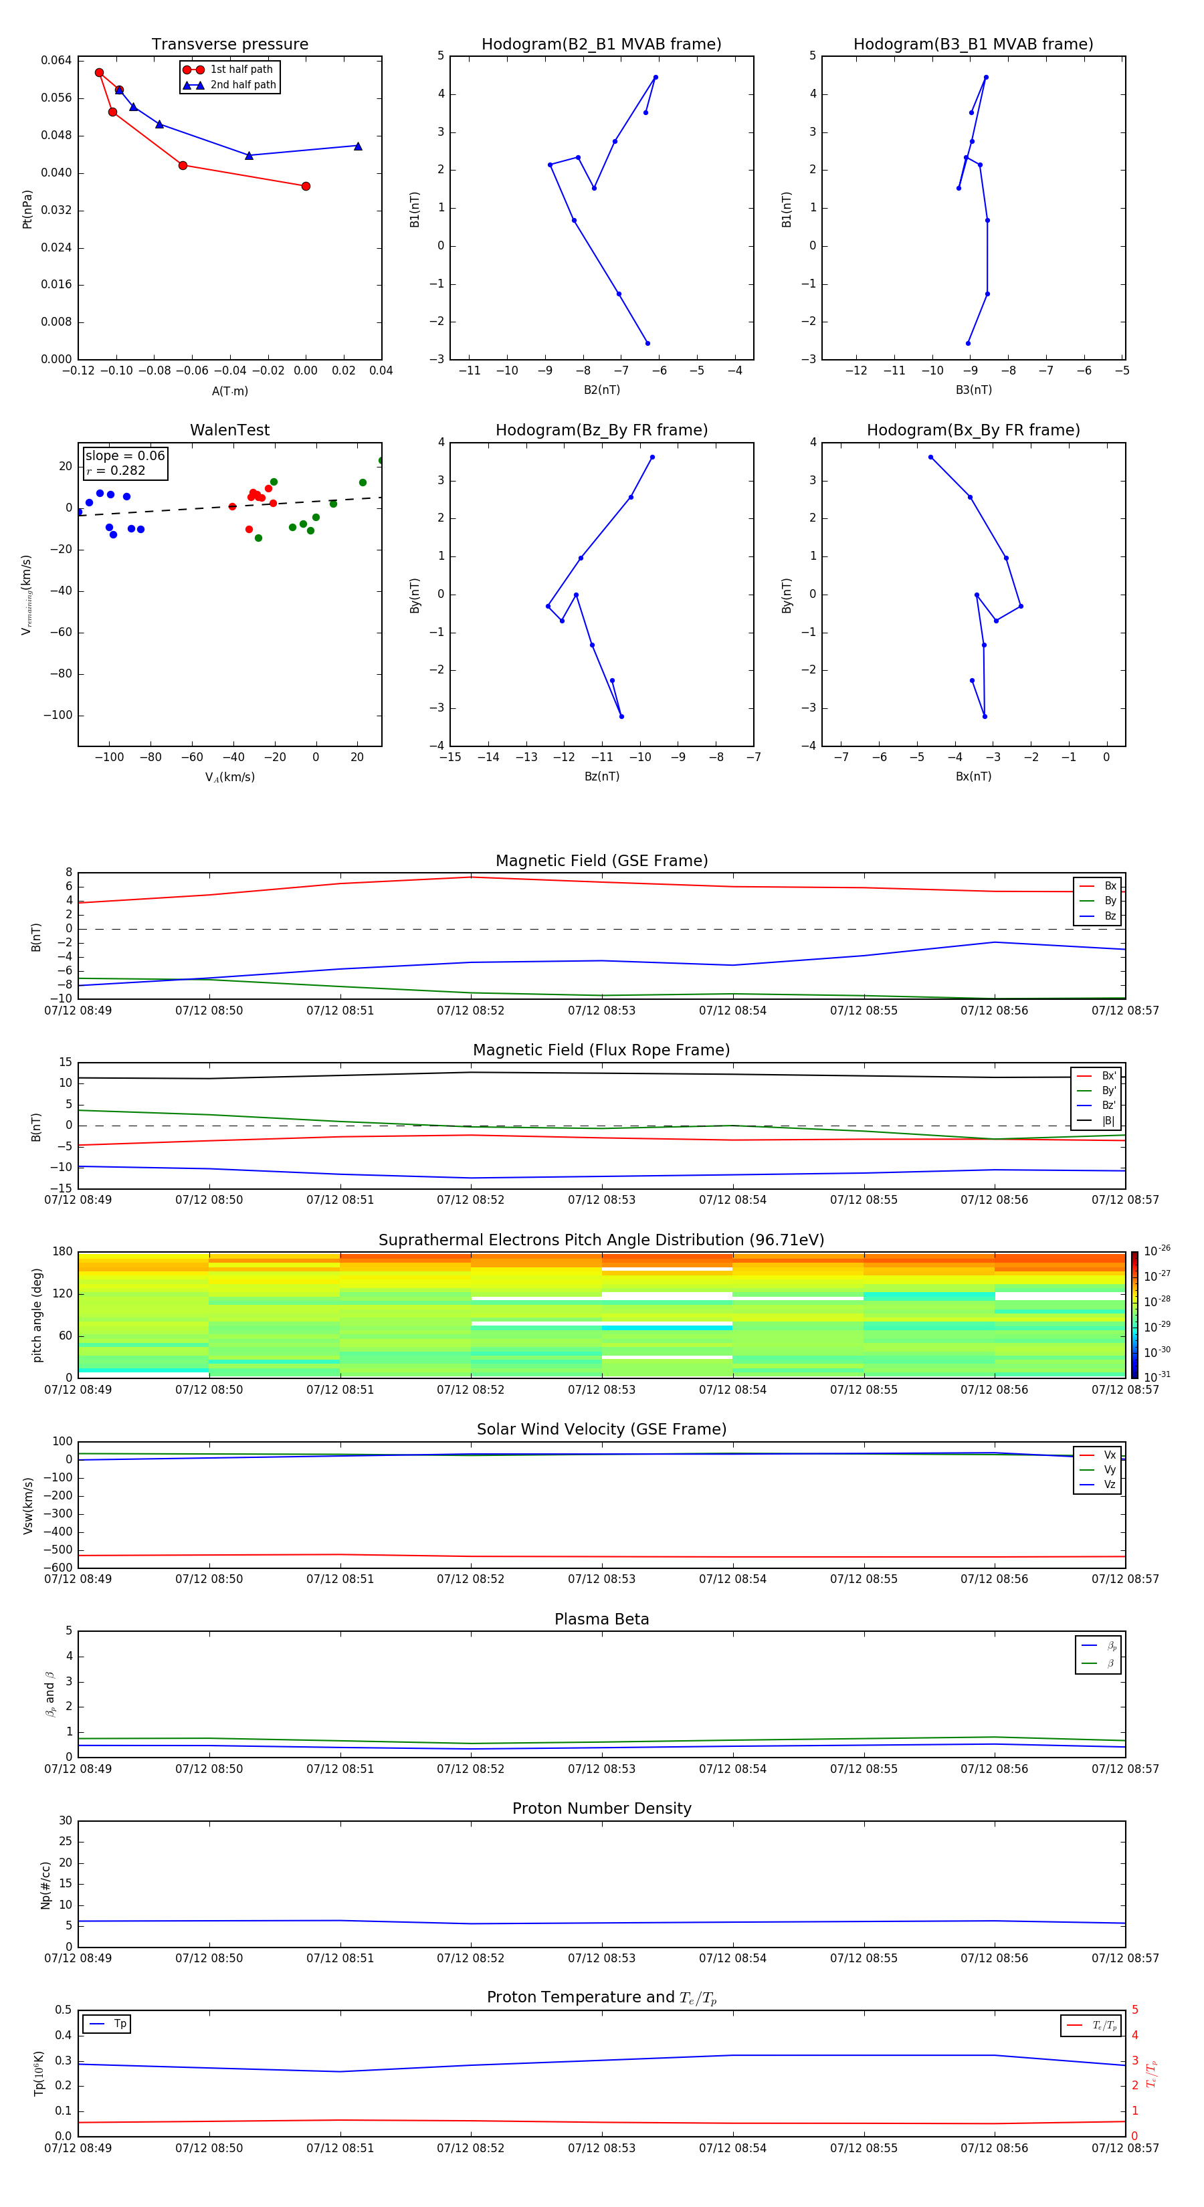Select the 'Te/Tp' legend entry in temperature plot

pos(1092,2025)
